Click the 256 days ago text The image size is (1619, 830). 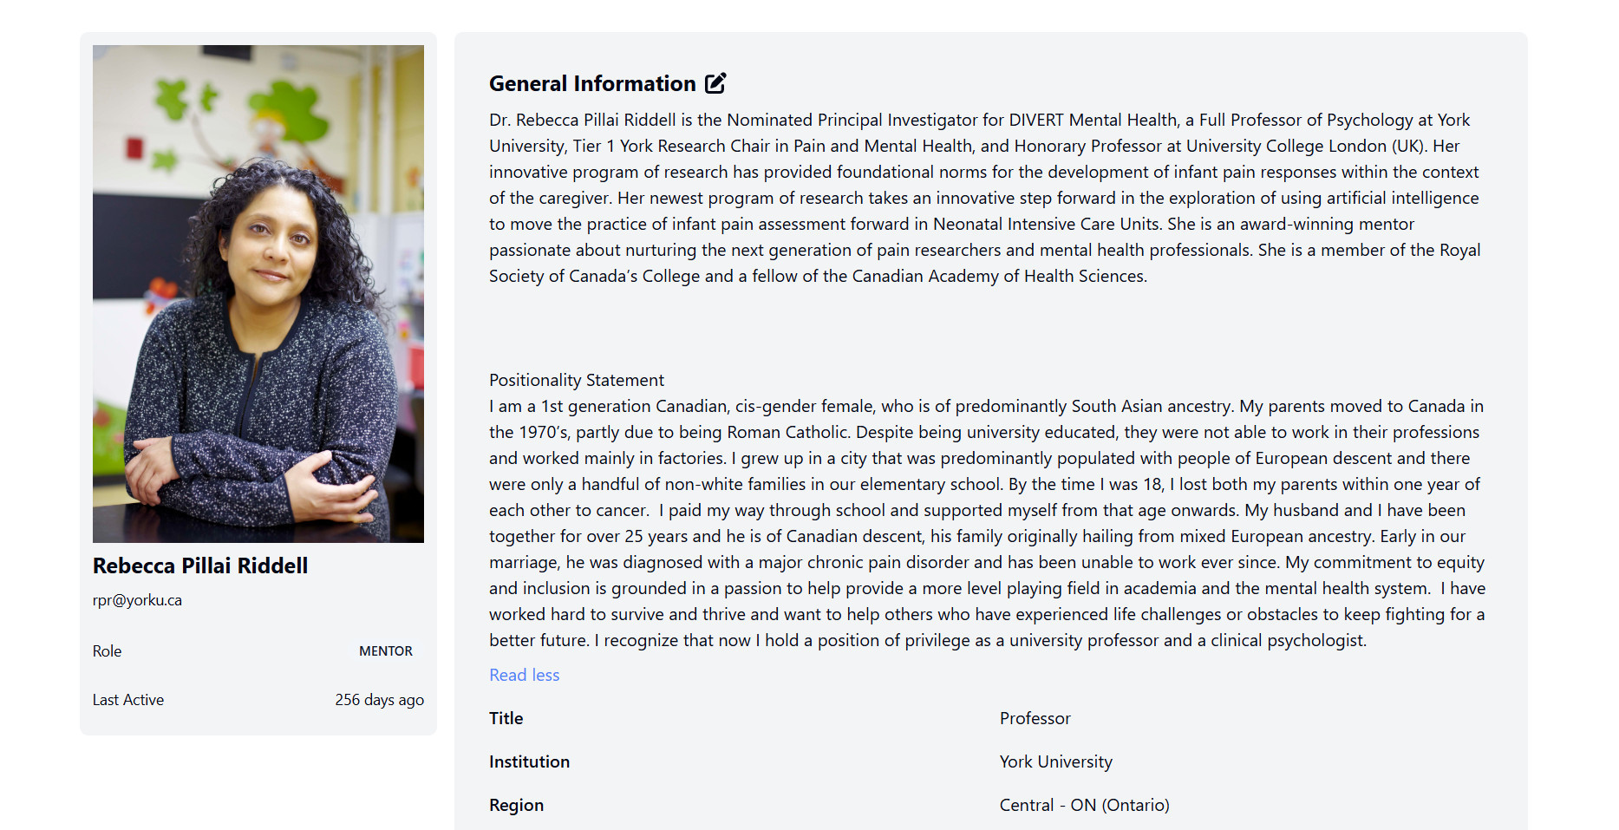pyautogui.click(x=379, y=700)
